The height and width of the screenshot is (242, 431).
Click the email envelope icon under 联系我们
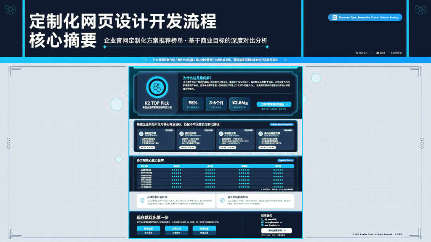coord(262,223)
